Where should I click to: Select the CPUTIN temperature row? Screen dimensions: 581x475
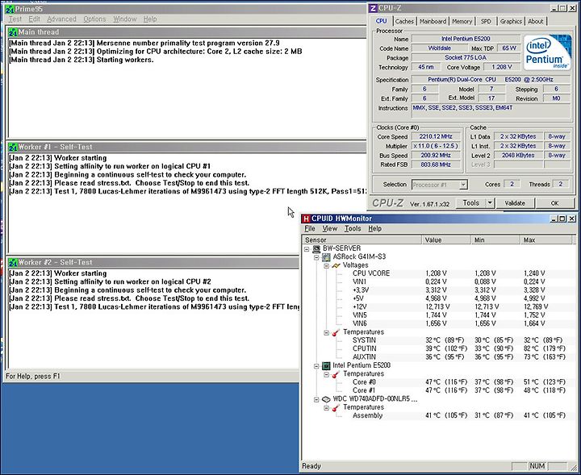pyautogui.click(x=439, y=348)
